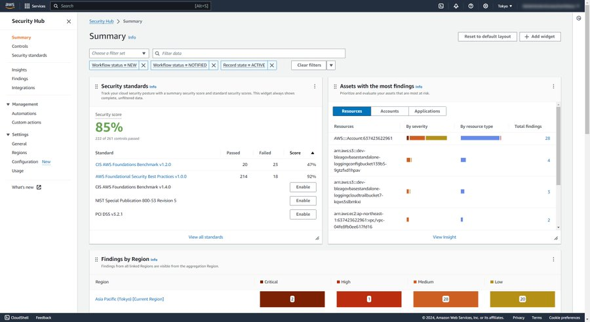The height and width of the screenshot is (322, 590).
Task: Open the AWS Services grid menu
Action: click(27, 6)
